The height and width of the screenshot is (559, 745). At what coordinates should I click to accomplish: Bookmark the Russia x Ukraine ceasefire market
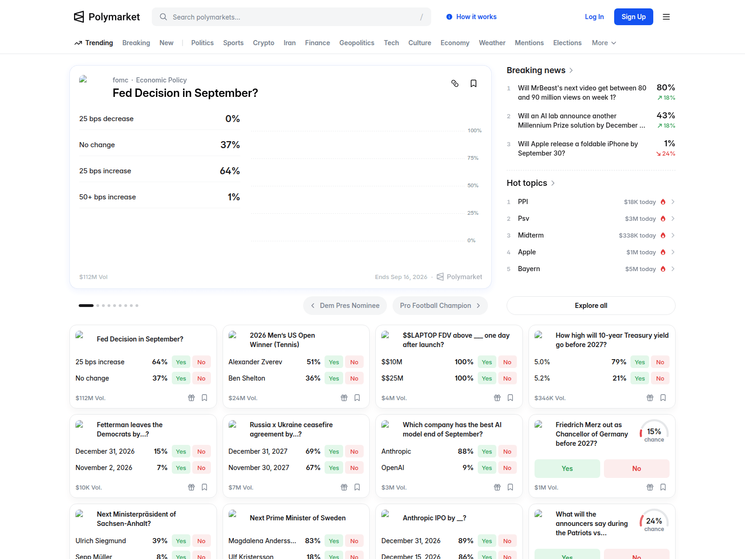(x=357, y=487)
